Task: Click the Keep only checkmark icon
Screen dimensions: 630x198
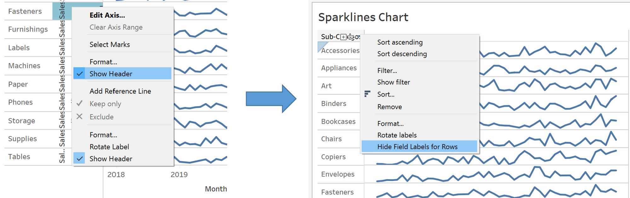Action: pyautogui.click(x=79, y=103)
